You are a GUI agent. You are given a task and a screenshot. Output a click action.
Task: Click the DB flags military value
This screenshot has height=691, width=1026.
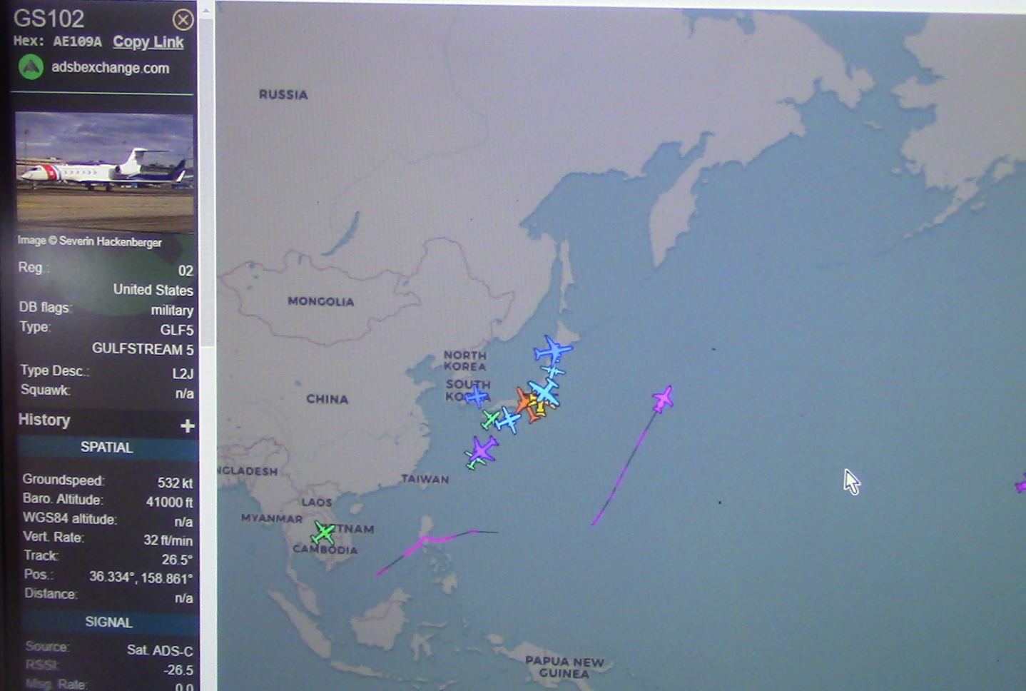point(172,311)
